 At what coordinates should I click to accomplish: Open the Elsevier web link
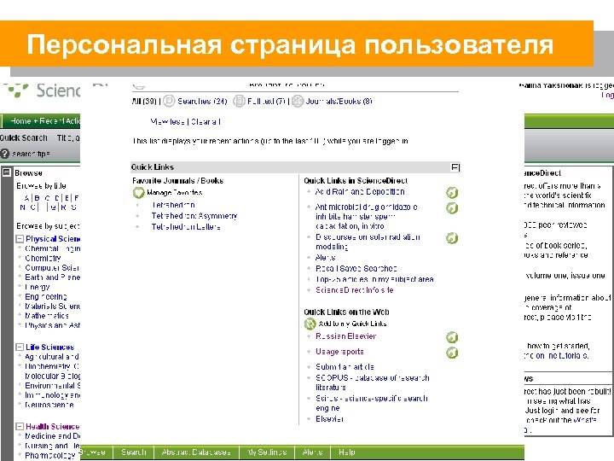pos(330,419)
